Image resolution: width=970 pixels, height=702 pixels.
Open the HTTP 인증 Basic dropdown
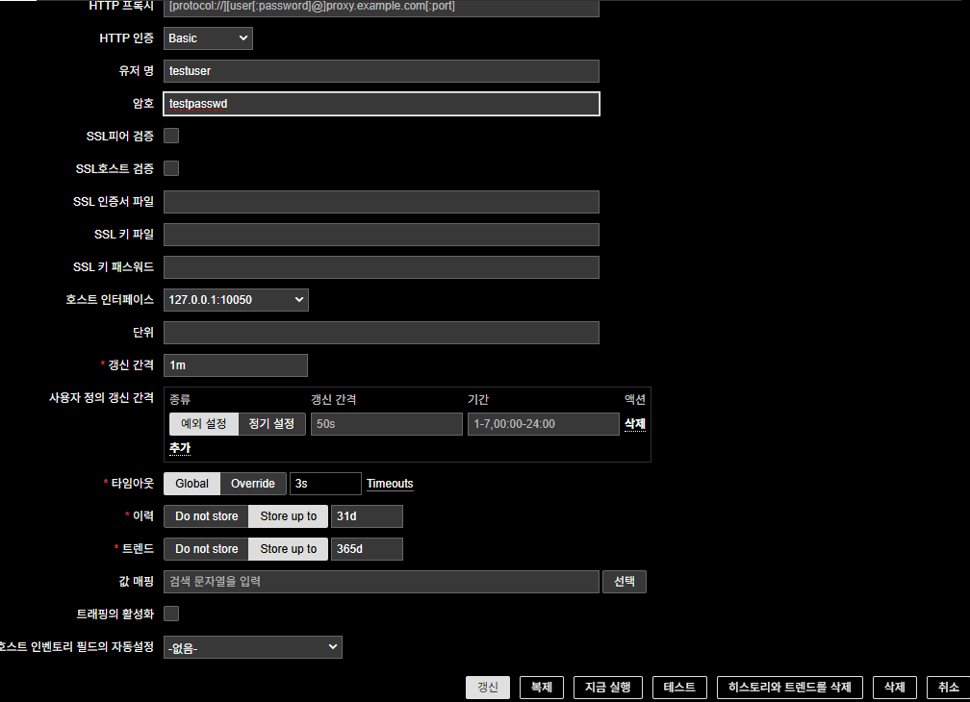click(x=208, y=38)
